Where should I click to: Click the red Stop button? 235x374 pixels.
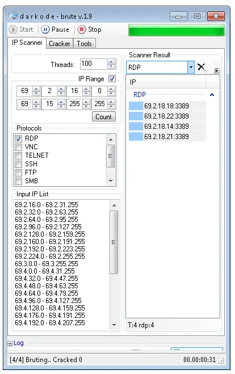click(x=90, y=30)
